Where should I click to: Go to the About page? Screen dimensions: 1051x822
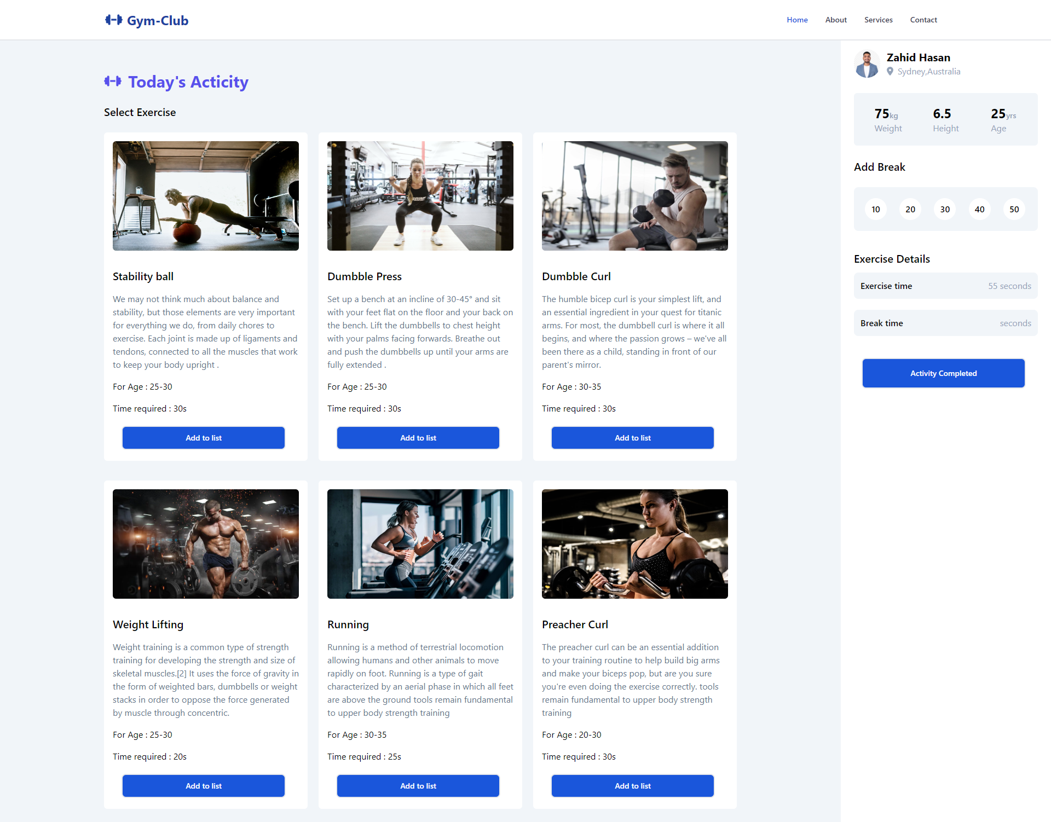point(836,20)
